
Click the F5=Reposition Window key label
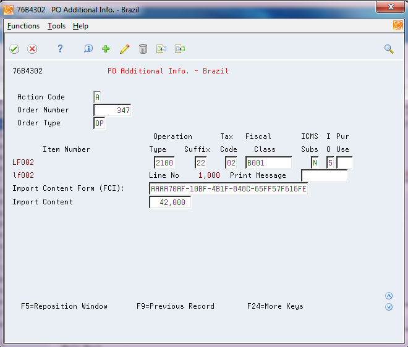pos(64,306)
